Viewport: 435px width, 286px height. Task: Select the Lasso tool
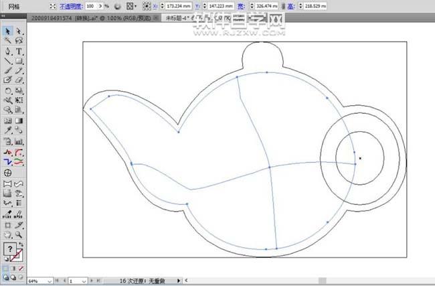19,41
